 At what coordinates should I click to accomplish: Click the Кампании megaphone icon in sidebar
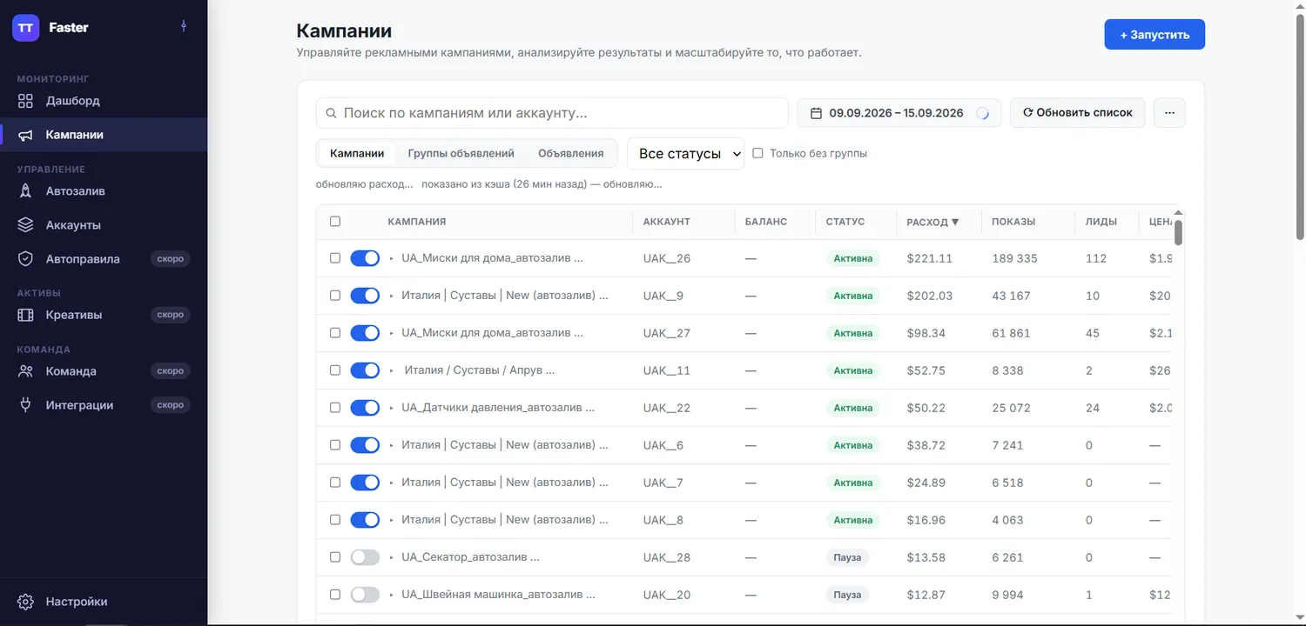tap(26, 135)
